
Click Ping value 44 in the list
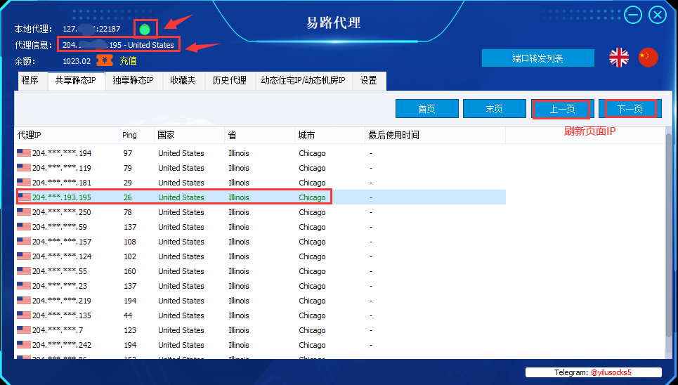click(128, 315)
